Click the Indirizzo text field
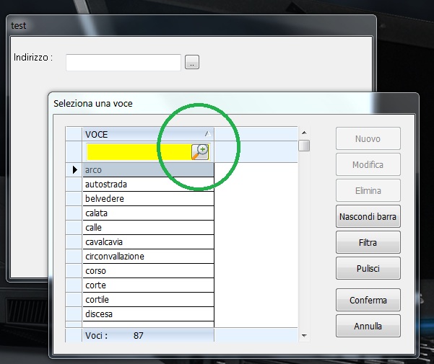 (x=123, y=63)
